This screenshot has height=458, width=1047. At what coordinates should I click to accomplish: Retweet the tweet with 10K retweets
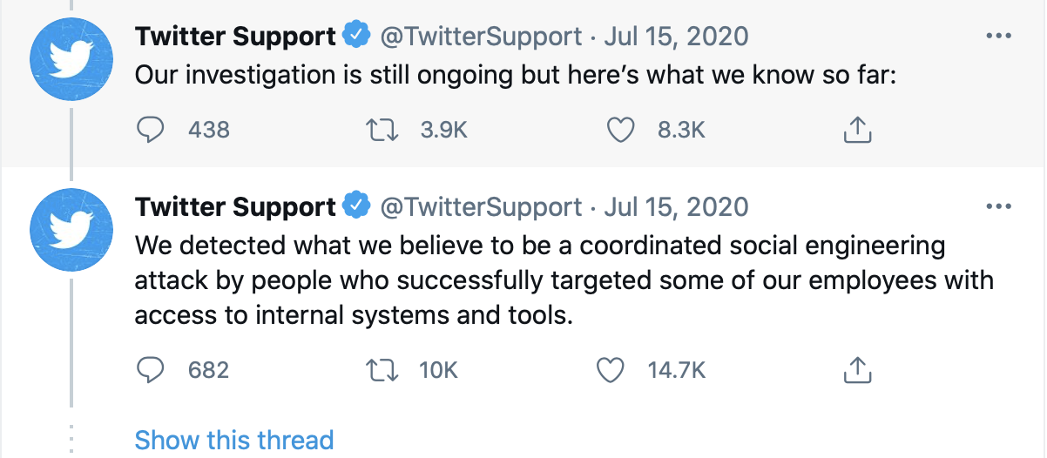pyautogui.click(x=381, y=370)
